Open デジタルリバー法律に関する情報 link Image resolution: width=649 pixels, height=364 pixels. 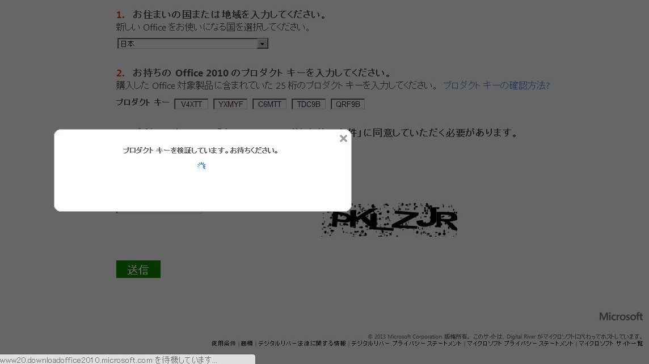(x=302, y=344)
